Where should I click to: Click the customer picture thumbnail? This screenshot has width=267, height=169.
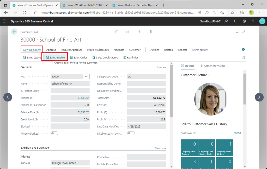[x=211, y=99]
